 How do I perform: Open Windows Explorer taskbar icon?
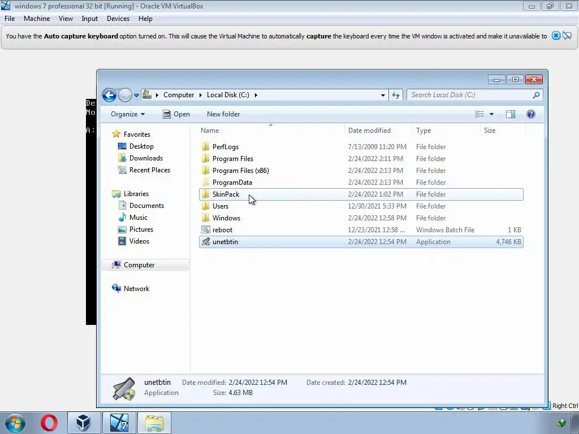click(x=154, y=423)
